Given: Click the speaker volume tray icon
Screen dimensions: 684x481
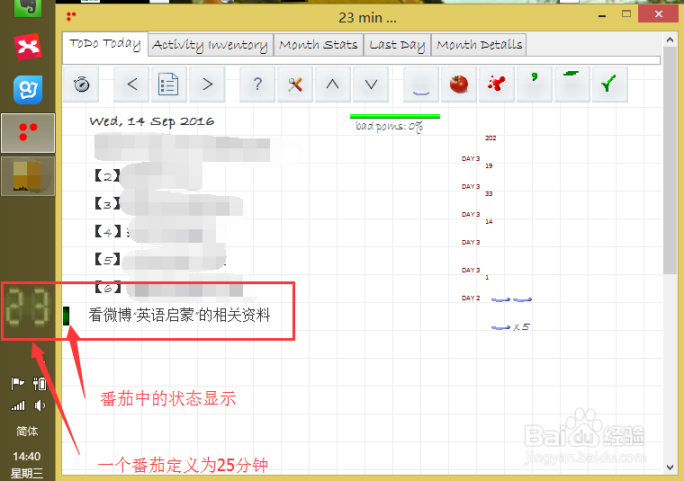Looking at the screenshot, I should point(40,405).
